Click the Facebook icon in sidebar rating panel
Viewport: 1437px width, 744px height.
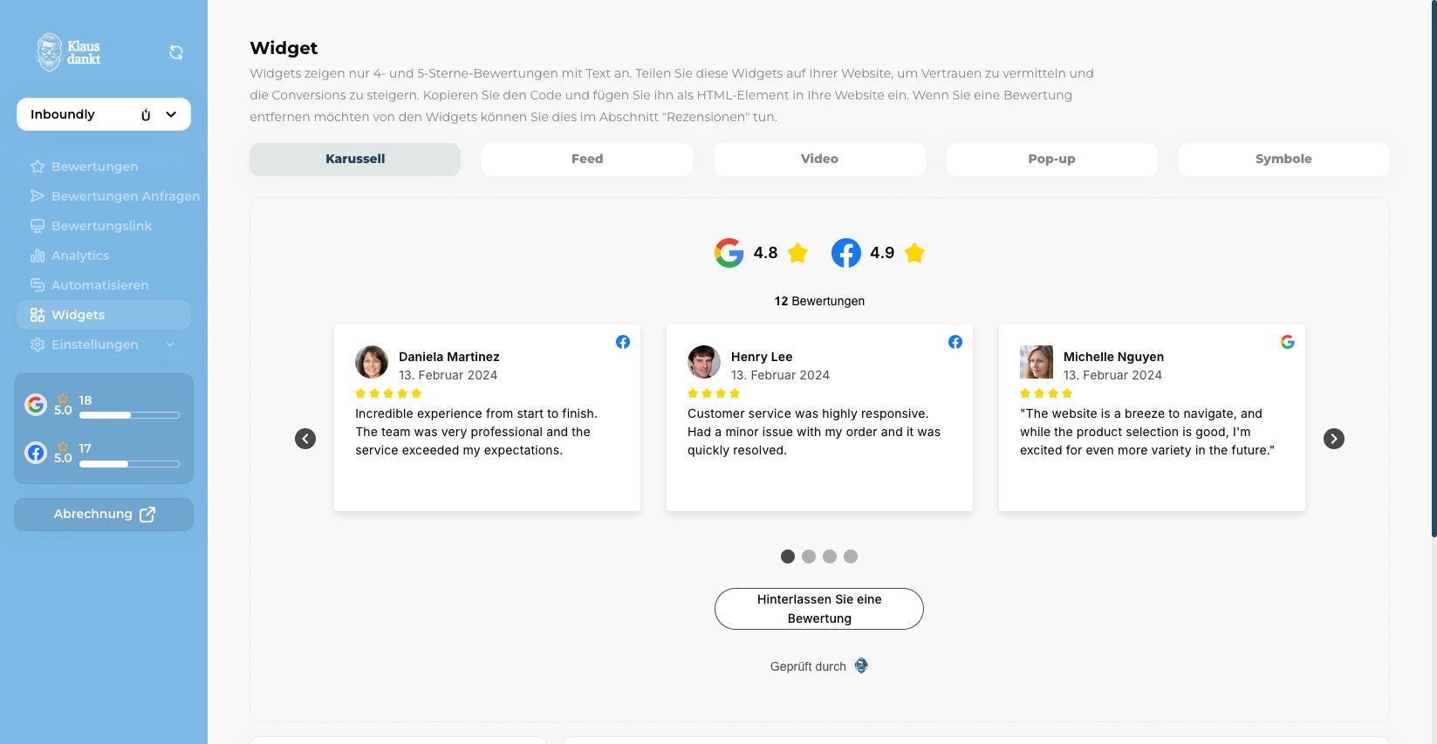pos(36,453)
